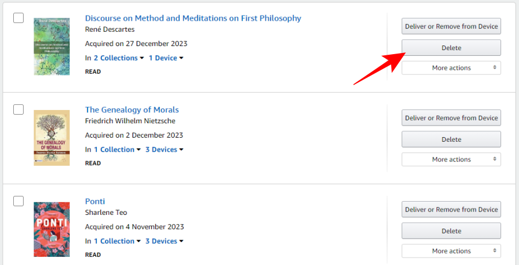Click The Genealogy of Morals cover image
The image size is (519, 265).
click(51, 138)
